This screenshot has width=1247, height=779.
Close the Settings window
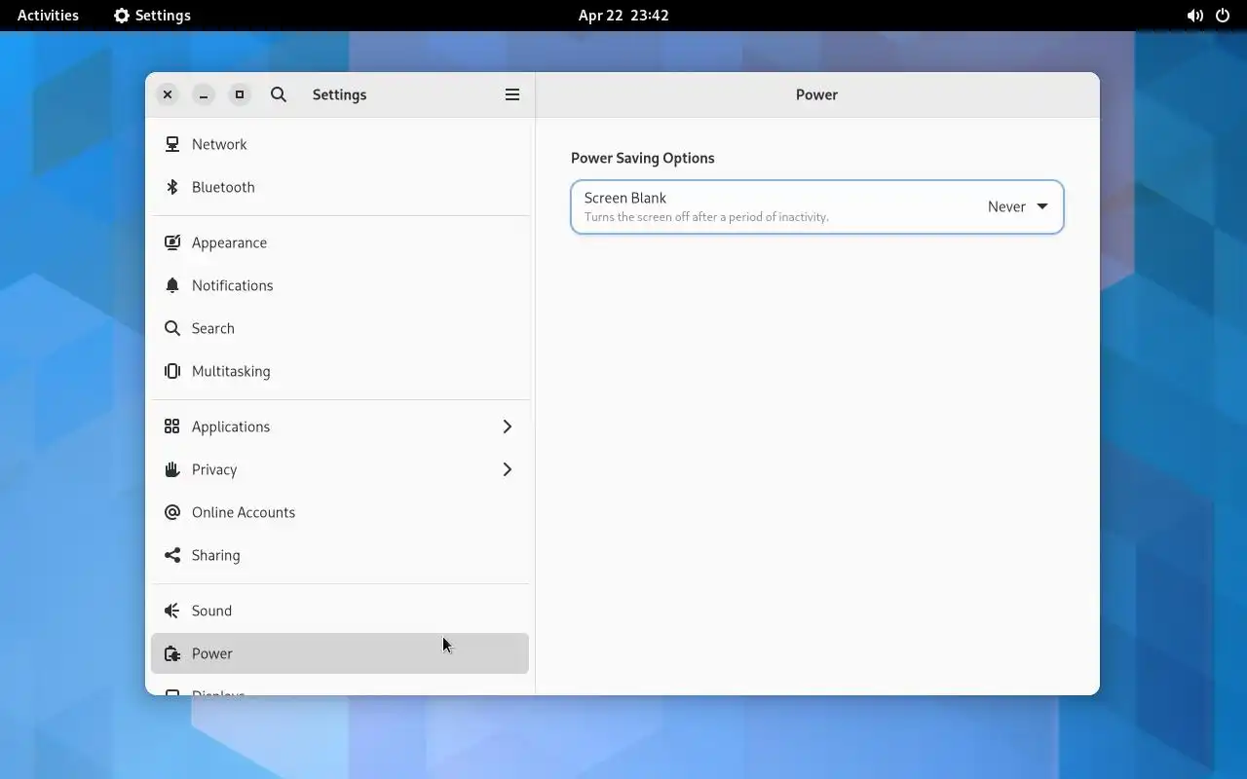click(168, 94)
